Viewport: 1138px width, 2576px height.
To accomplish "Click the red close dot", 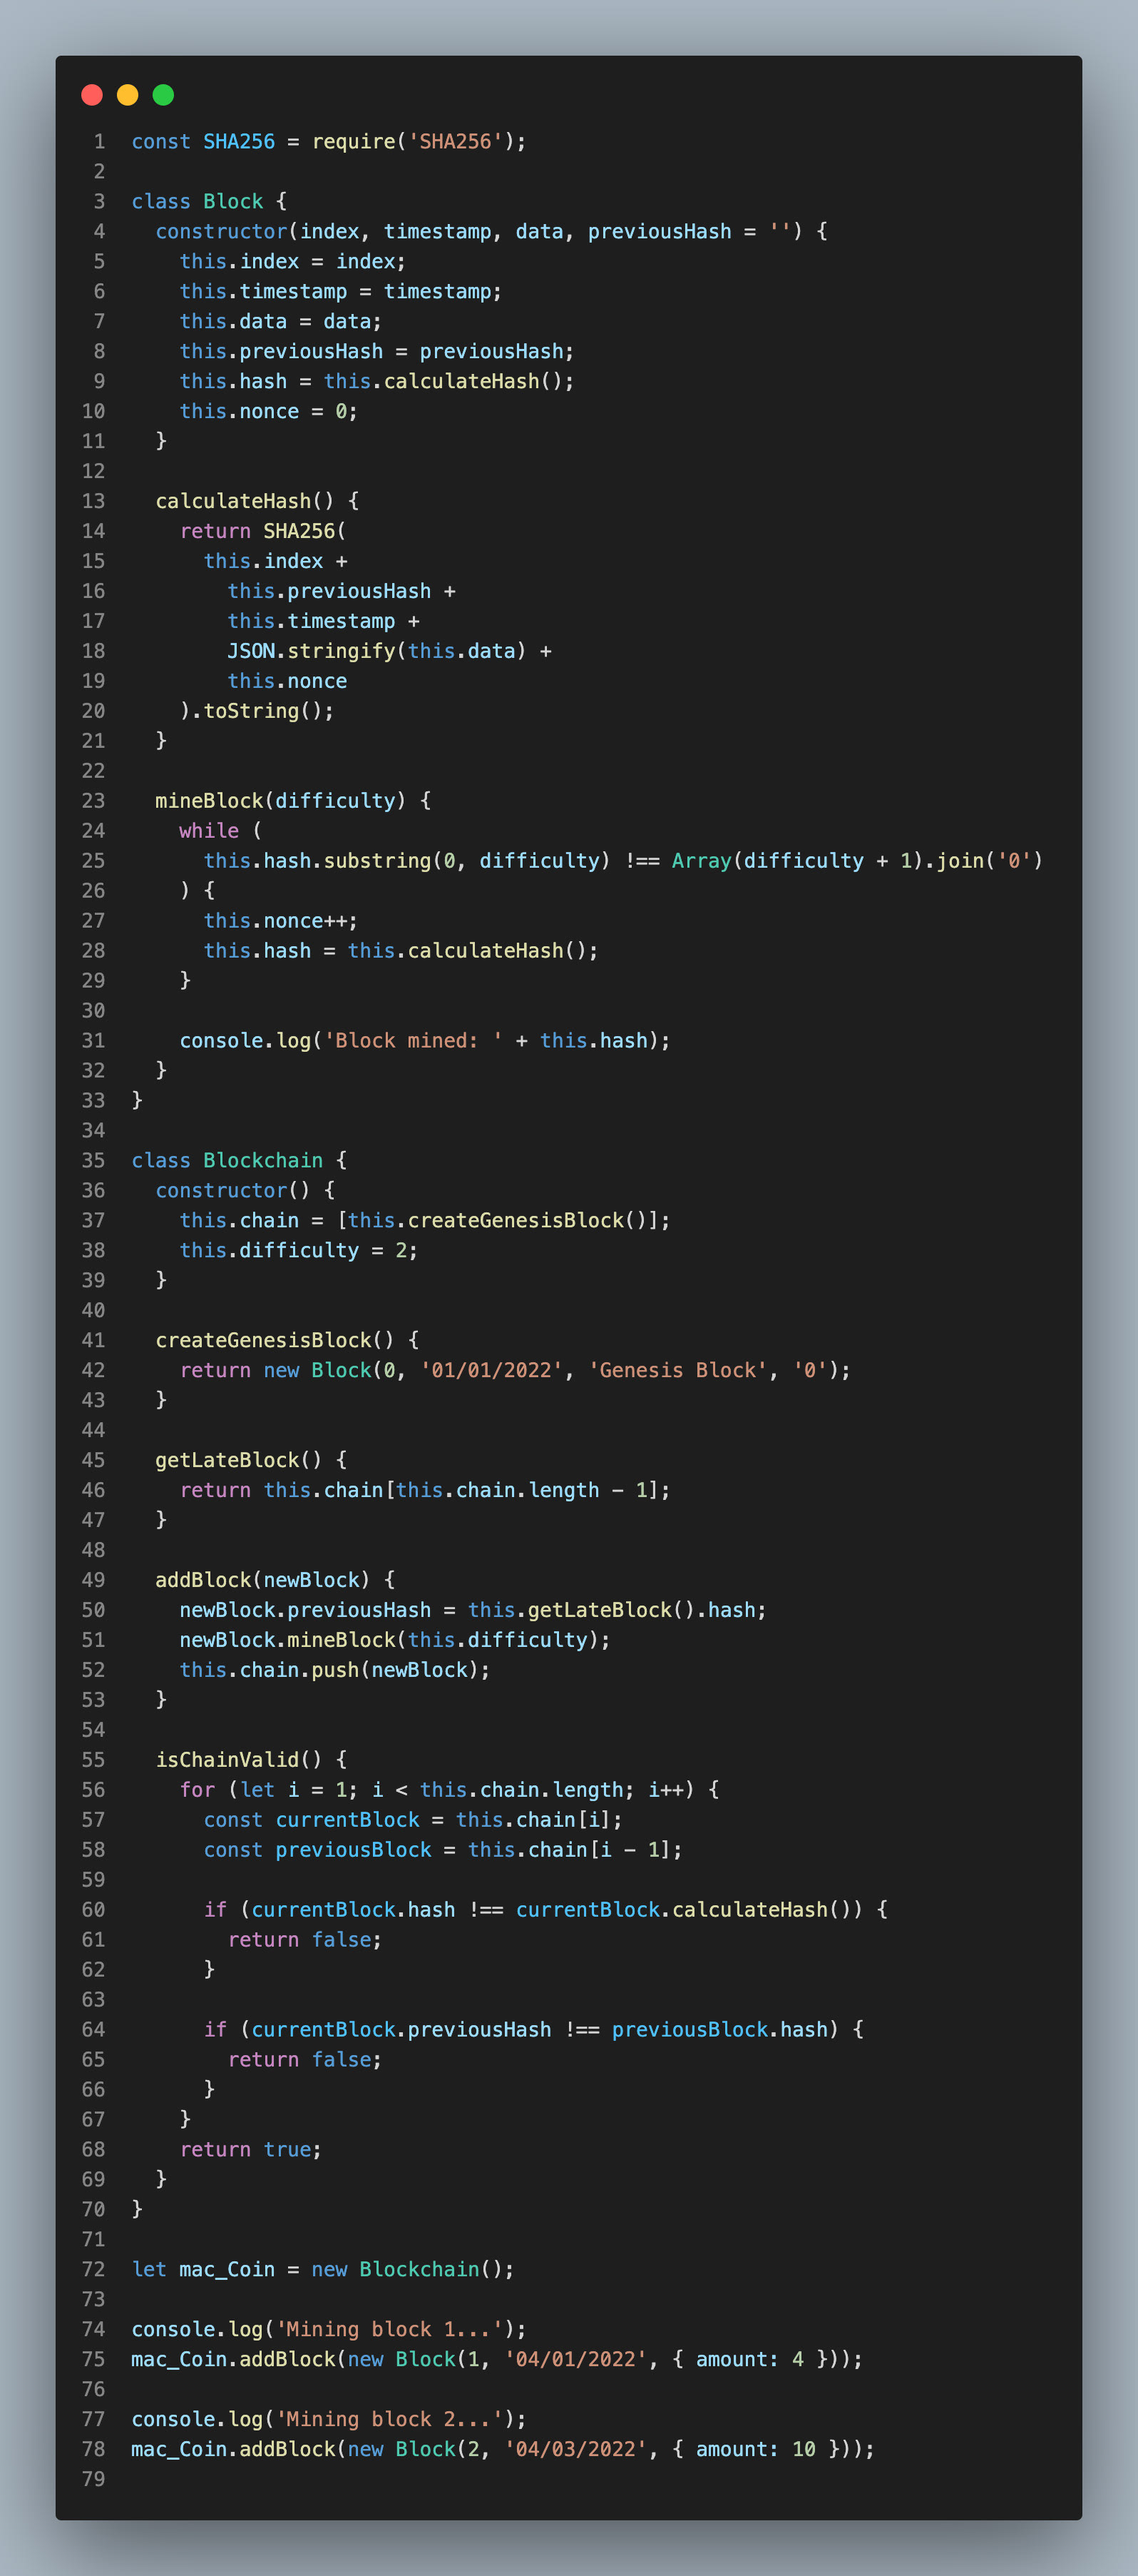I will coord(92,95).
